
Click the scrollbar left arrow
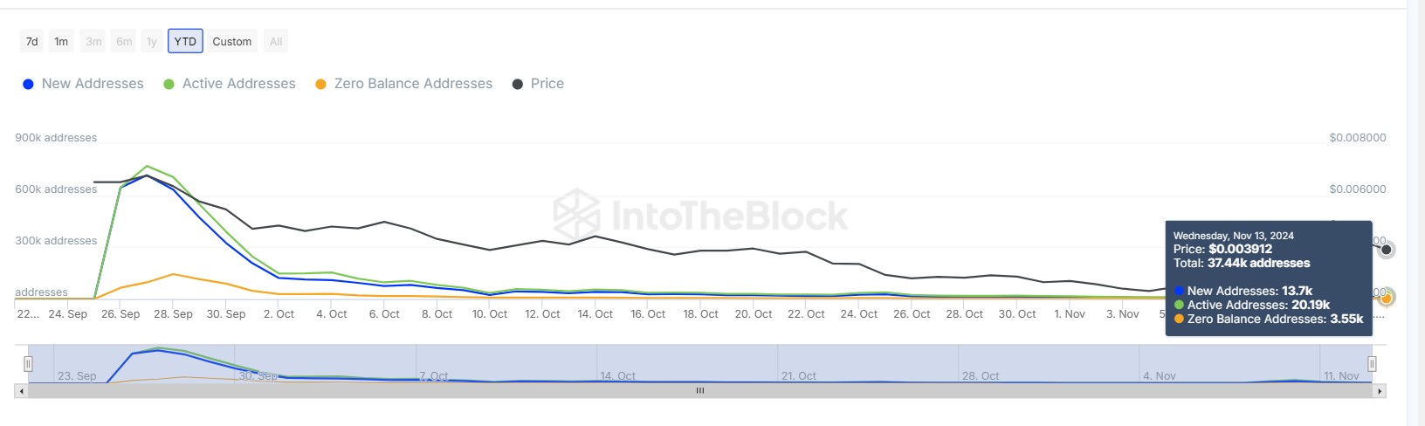point(21,391)
